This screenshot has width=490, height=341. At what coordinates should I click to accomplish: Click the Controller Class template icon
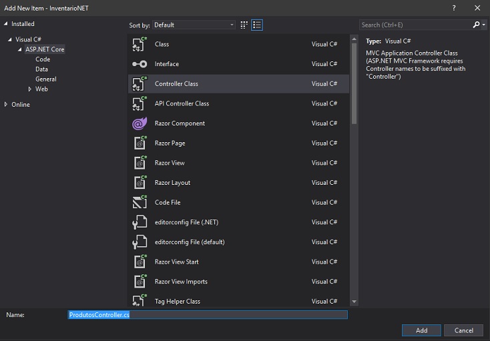point(140,83)
